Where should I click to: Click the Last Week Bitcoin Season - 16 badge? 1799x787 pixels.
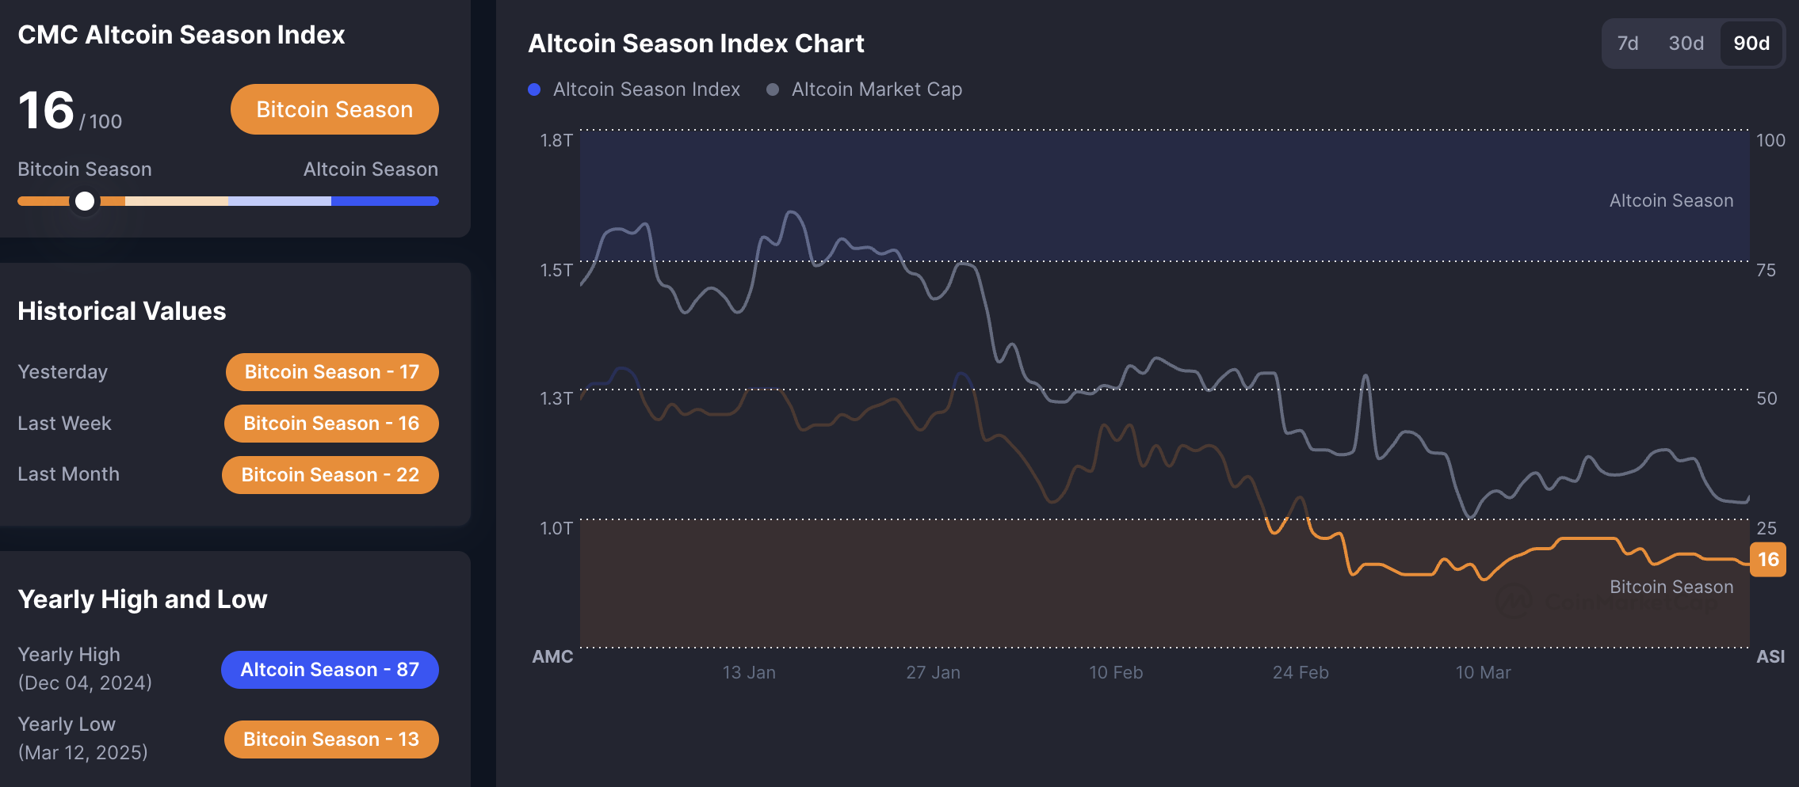coord(331,424)
